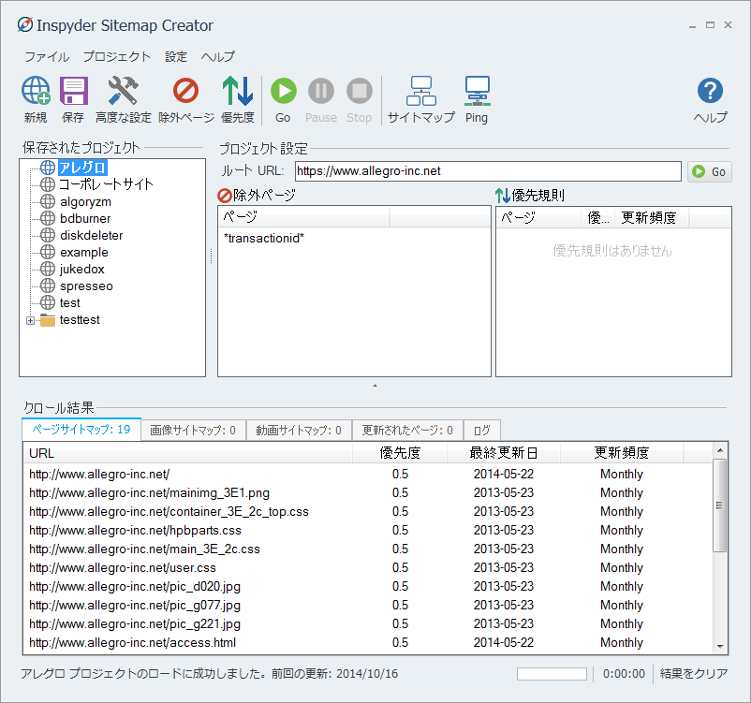Click the results list scrollbar down arrow
The image size is (751, 703).
click(x=720, y=647)
